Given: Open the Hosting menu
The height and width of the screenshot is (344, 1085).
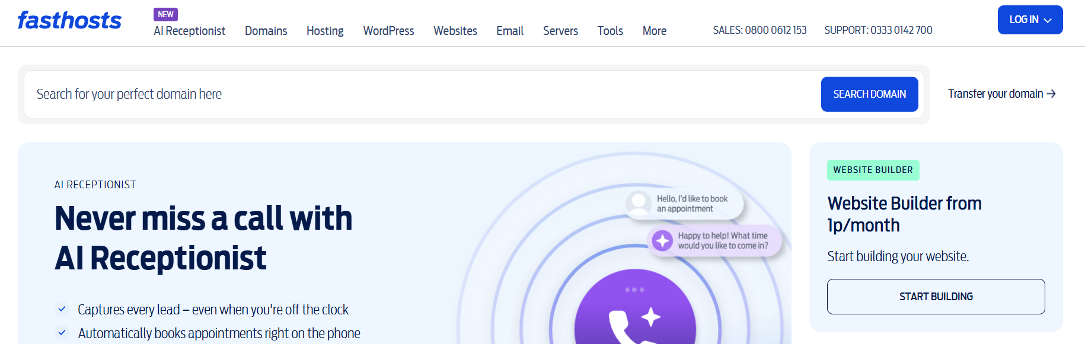Looking at the screenshot, I should pyautogui.click(x=325, y=31).
